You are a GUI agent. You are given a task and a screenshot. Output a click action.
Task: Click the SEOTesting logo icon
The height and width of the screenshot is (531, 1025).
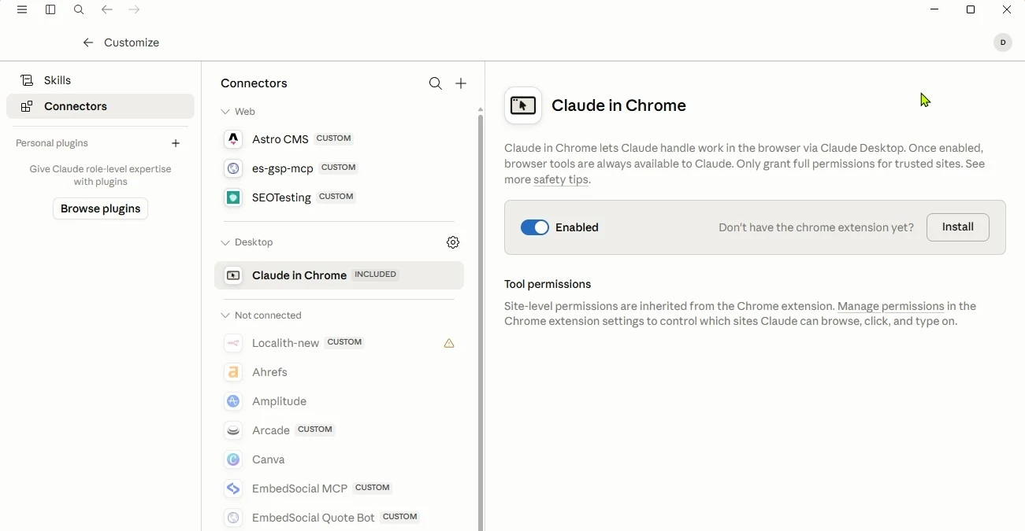click(233, 197)
